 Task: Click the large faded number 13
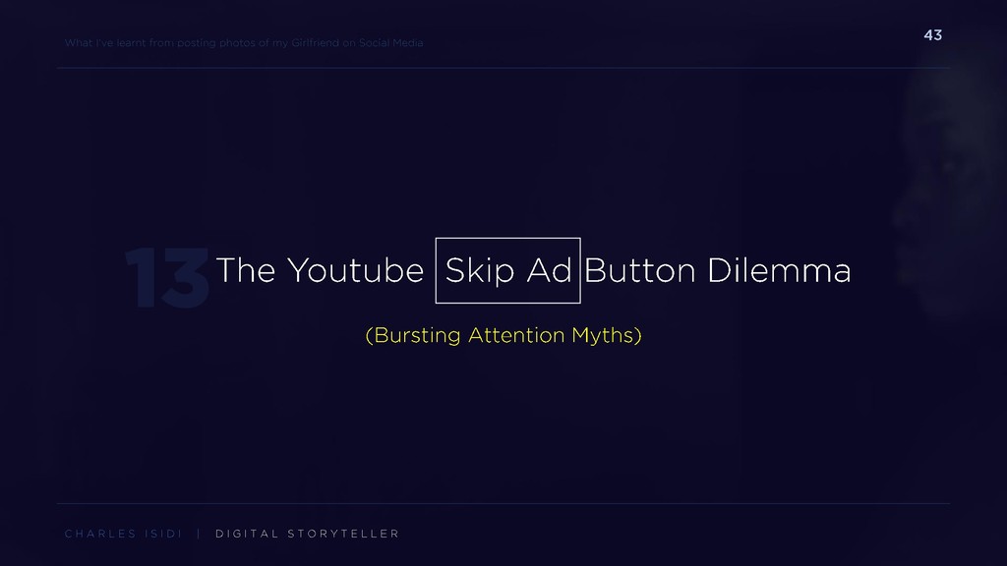(x=167, y=278)
